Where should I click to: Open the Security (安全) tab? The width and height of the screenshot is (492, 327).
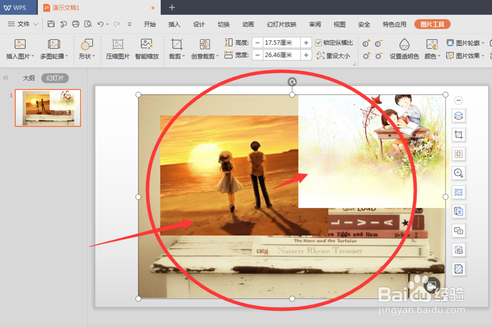(x=364, y=24)
